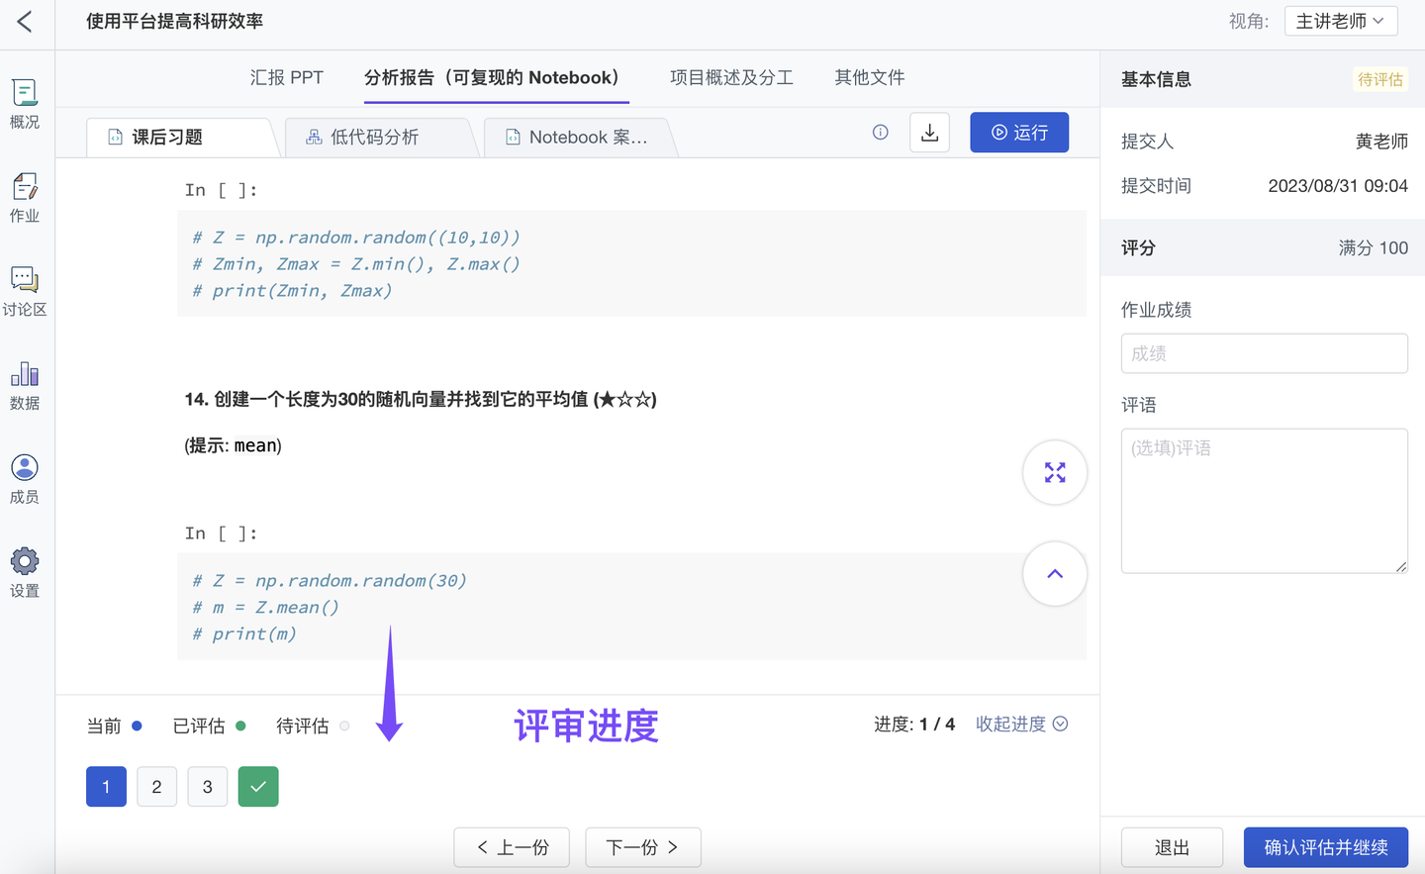Click the question 14 heading text
The height and width of the screenshot is (874, 1425).
(421, 400)
